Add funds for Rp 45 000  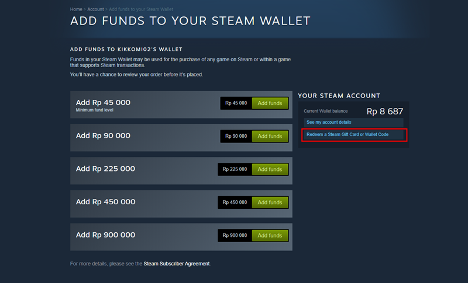click(x=270, y=103)
